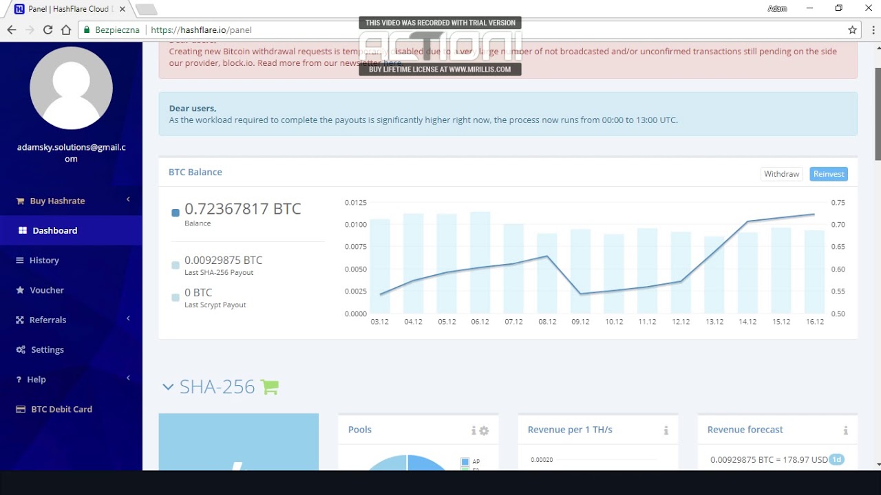Click the Voucher star icon
Image resolution: width=881 pixels, height=495 pixels.
(x=20, y=290)
